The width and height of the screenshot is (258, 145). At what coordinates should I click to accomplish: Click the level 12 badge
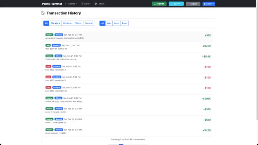(x=176, y=4)
